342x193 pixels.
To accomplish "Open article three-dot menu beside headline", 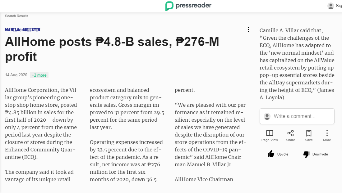I will point(248,29).
